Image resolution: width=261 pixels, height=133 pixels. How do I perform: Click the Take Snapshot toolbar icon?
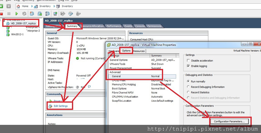(32, 14)
